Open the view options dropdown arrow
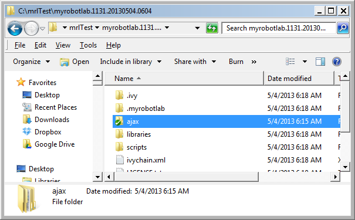The width and height of the screenshot is (355, 220). (305, 62)
